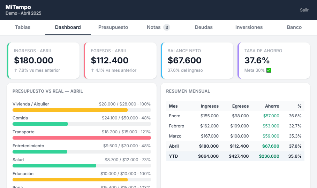Open the Inversiones tab
Viewport: 317px width, 188px height.
[249, 28]
